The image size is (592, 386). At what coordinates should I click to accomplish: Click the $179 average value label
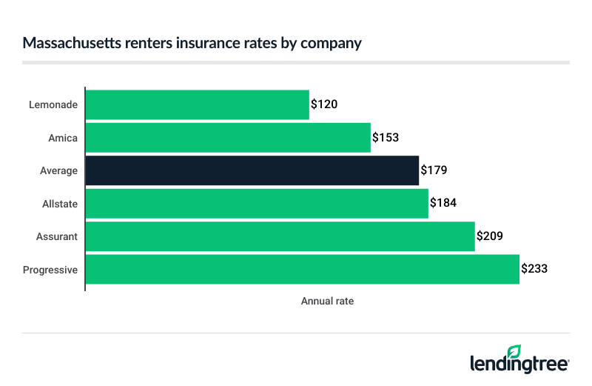click(434, 170)
